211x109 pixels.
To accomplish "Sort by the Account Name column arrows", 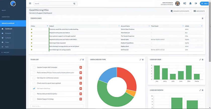I will pyautogui.click(x=149, y=26).
